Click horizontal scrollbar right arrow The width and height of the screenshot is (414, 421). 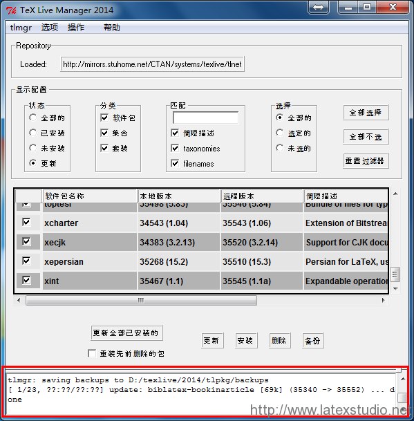click(x=383, y=300)
